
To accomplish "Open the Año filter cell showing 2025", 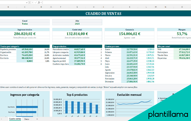I will 77,24.
